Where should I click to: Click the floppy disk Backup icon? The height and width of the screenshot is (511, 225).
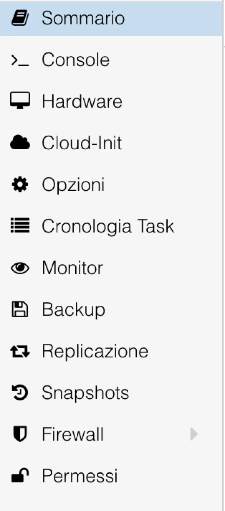(x=20, y=310)
